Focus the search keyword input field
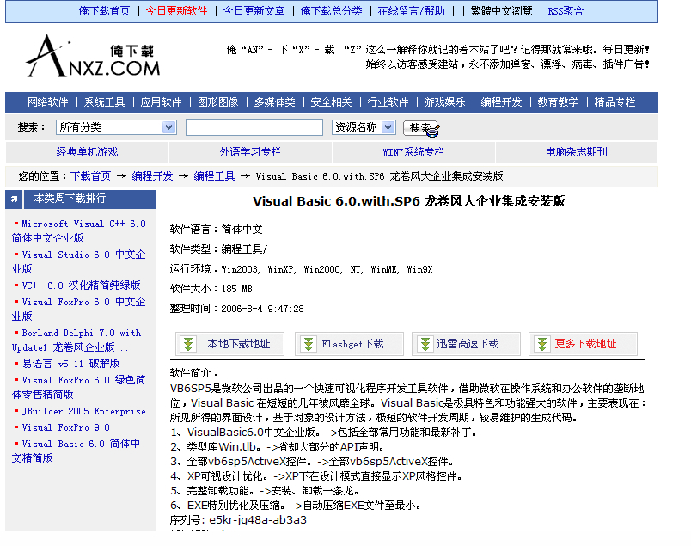 (254, 127)
